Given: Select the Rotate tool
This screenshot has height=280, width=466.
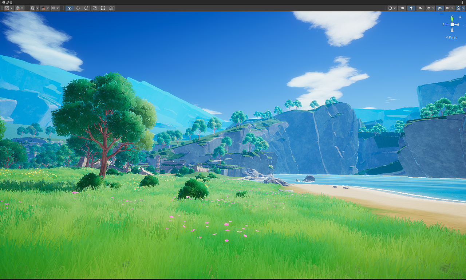Looking at the screenshot, I should click(x=86, y=8).
